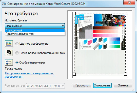The height and width of the screenshot is (93, 137).
Task: Click the bottom-right crop handle in the preview
Action: (x=126, y=74)
